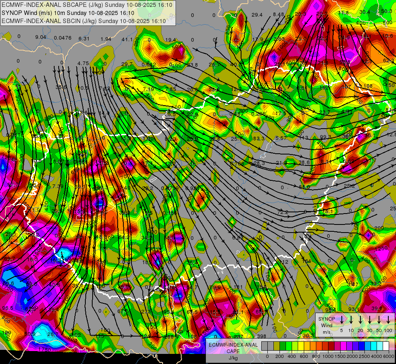Click the '398' value on the map
This screenshot has height=364, width=396.
262,336
